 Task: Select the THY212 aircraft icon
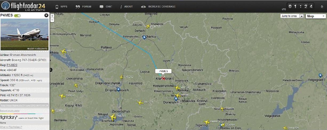pos(122,77)
